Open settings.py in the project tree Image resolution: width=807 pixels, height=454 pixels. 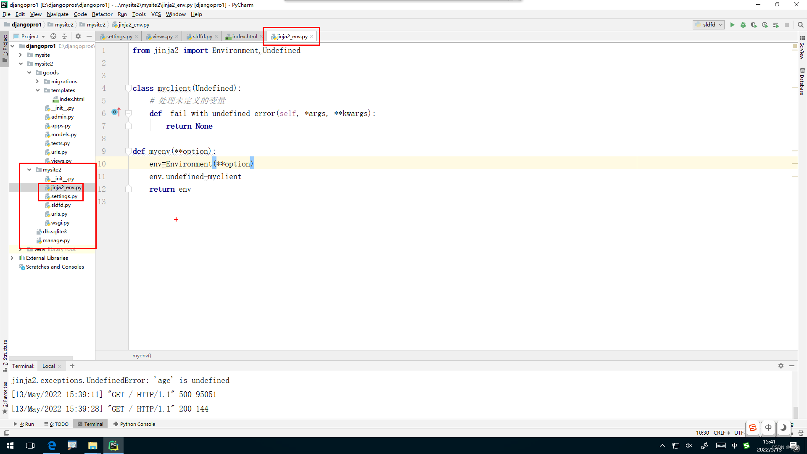(x=64, y=196)
